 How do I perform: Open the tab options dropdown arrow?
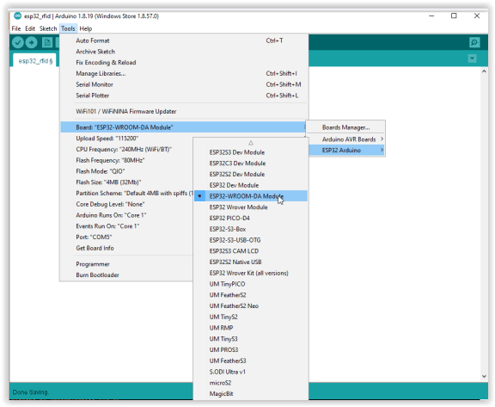coord(472,59)
